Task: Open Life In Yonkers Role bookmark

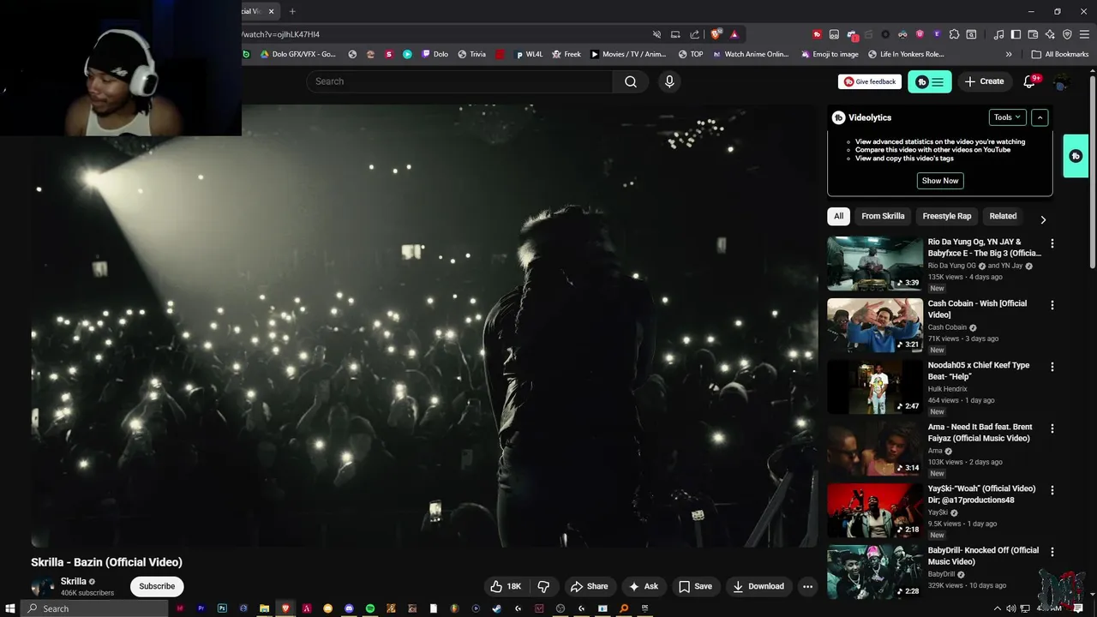Action: click(x=906, y=54)
